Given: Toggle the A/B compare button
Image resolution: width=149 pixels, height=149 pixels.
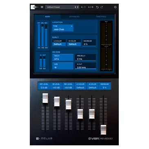Looking at the screenshot, I should click(83, 7).
